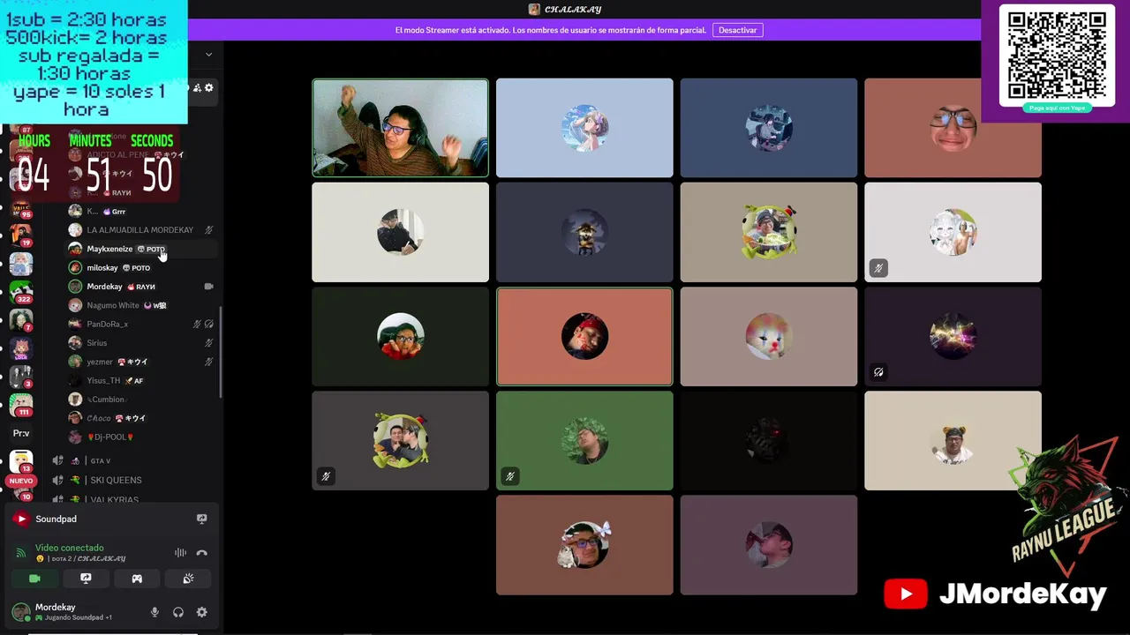The height and width of the screenshot is (635, 1130).
Task: Open the Pr:v server icon
Action: coord(21,433)
